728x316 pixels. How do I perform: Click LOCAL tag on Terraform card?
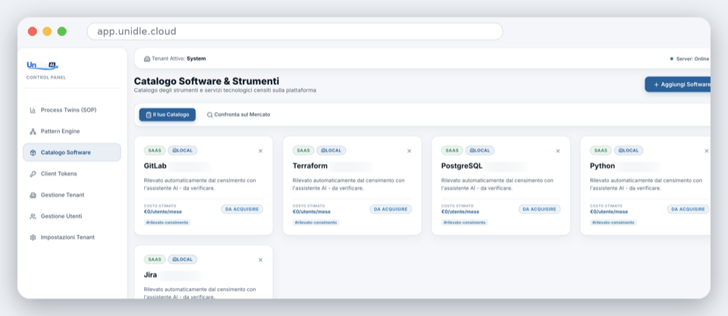point(331,150)
